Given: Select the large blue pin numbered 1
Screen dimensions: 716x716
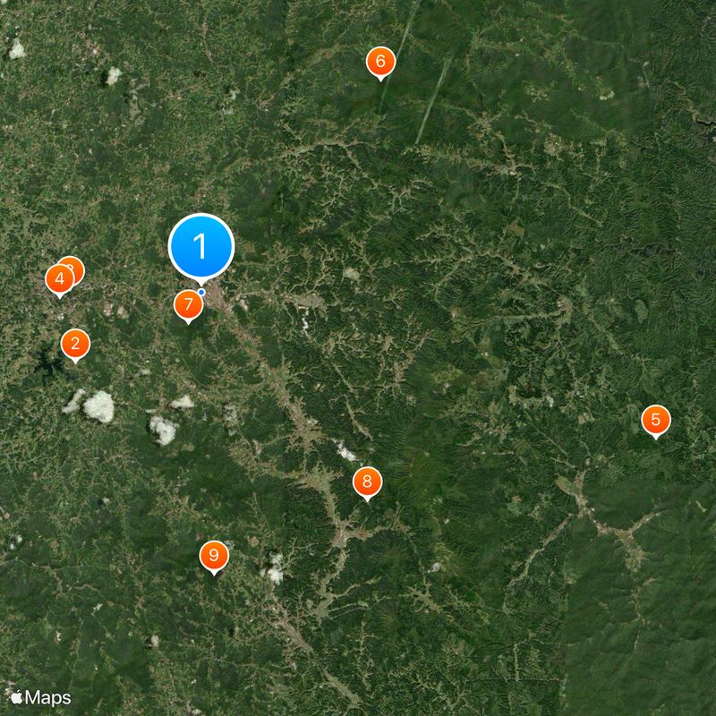Looking at the screenshot, I should pos(201,247).
